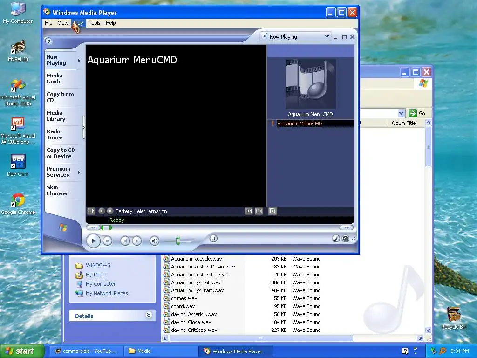Expand the Details panel chevron
Screen dimensions: 477x358
[x=149, y=315]
